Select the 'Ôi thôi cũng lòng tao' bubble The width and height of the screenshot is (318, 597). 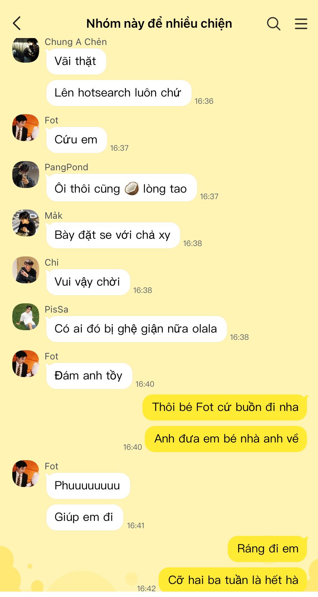121,188
